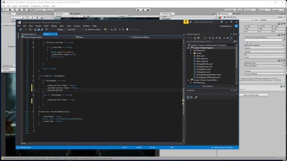
Task: Switch to PlayerAnimation.cs tab
Action: 29,34
